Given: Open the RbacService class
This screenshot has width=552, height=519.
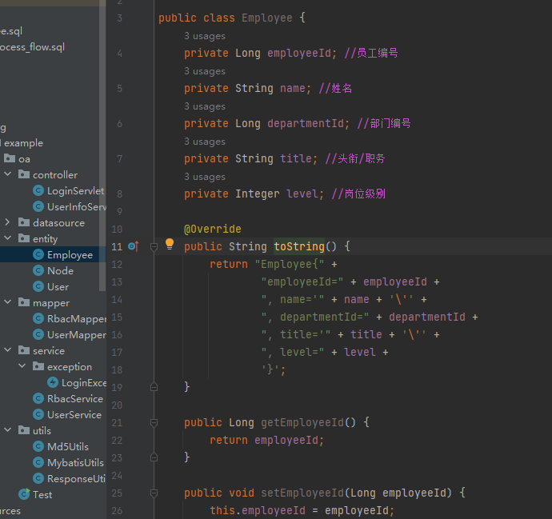Looking at the screenshot, I should click(74, 398).
